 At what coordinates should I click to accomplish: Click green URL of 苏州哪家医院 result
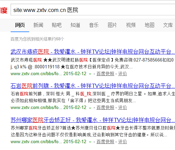click(36, 142)
